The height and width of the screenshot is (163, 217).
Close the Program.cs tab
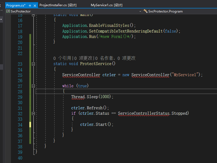point(35,5)
